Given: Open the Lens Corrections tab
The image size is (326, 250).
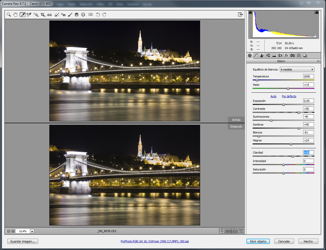Looking at the screenshot, I should click(x=280, y=55).
